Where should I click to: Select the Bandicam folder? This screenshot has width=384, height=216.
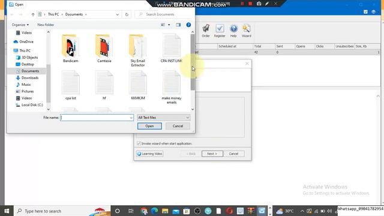click(71, 49)
